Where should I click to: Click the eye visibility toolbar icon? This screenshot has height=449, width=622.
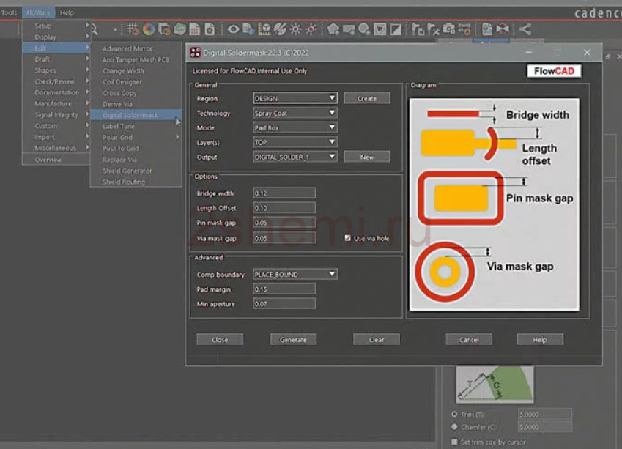(233, 29)
